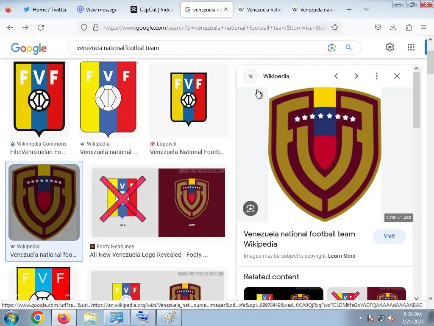The image size is (434, 326).
Task: Switch to the View message tab
Action: [x=98, y=10]
